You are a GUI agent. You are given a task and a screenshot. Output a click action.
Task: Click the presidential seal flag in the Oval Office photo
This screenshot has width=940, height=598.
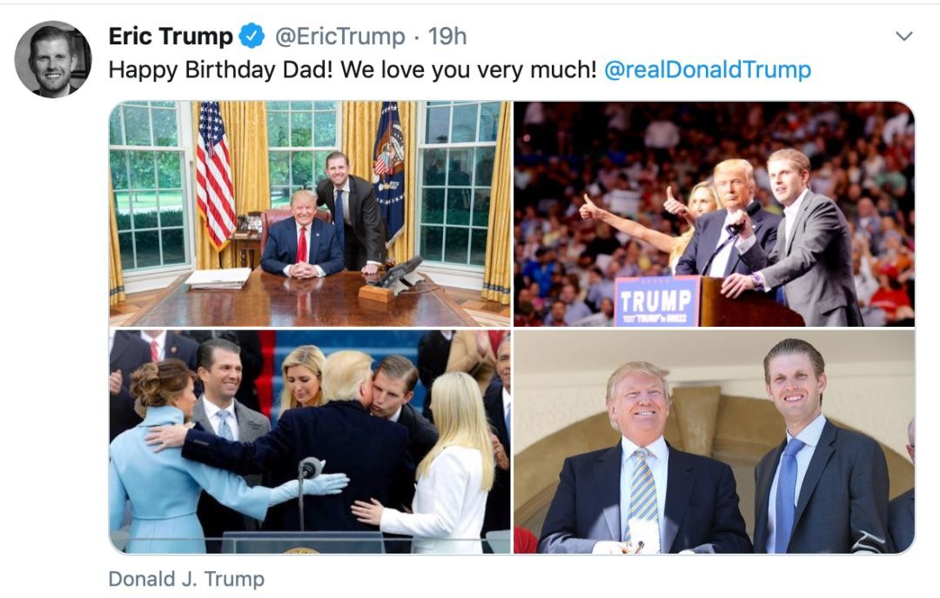(389, 170)
